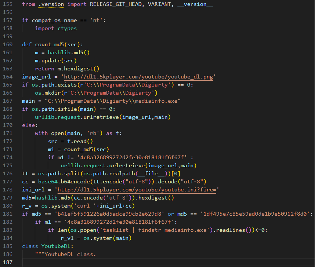
Task: Click 'md5=hashlib.md5' on line 179
Action: click(46, 198)
